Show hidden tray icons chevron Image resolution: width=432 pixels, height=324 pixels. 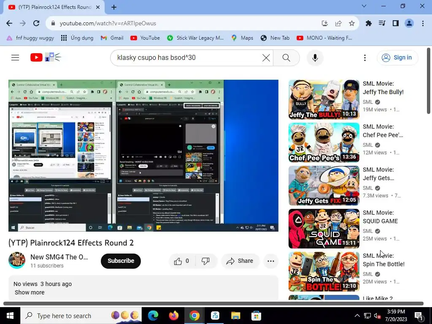[x=357, y=316]
